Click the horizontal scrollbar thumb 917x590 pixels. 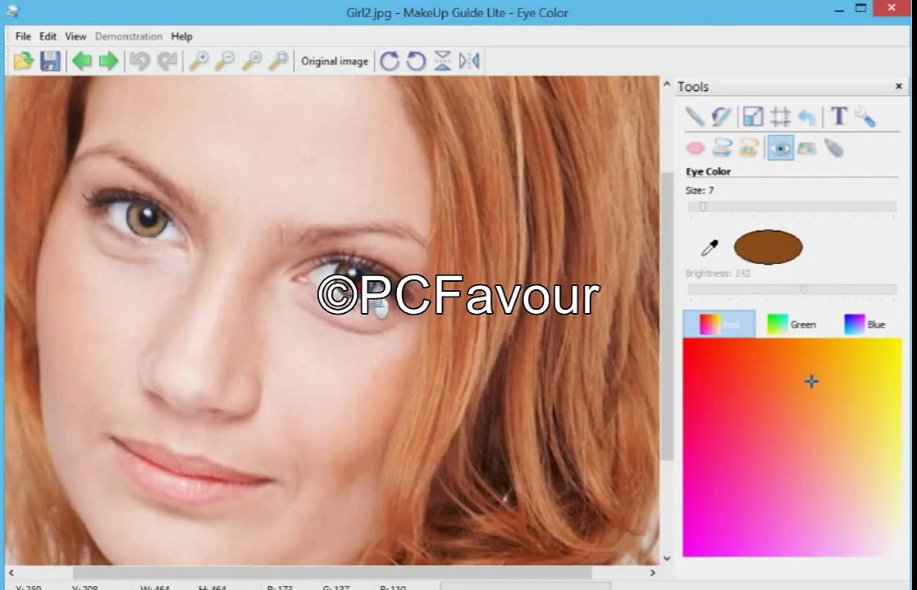[332, 573]
